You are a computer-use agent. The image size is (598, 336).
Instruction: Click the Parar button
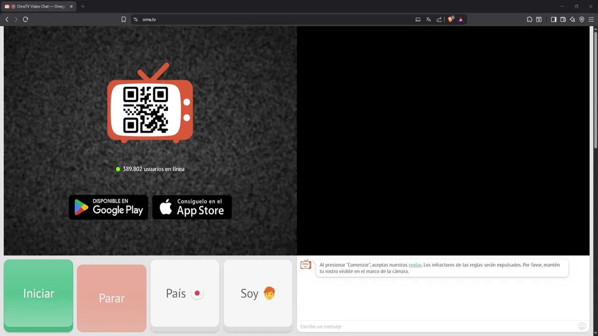pyautogui.click(x=112, y=298)
